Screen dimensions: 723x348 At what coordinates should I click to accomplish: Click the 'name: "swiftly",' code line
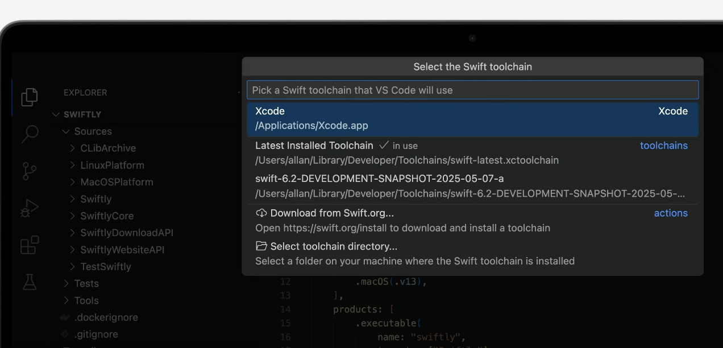pos(422,337)
